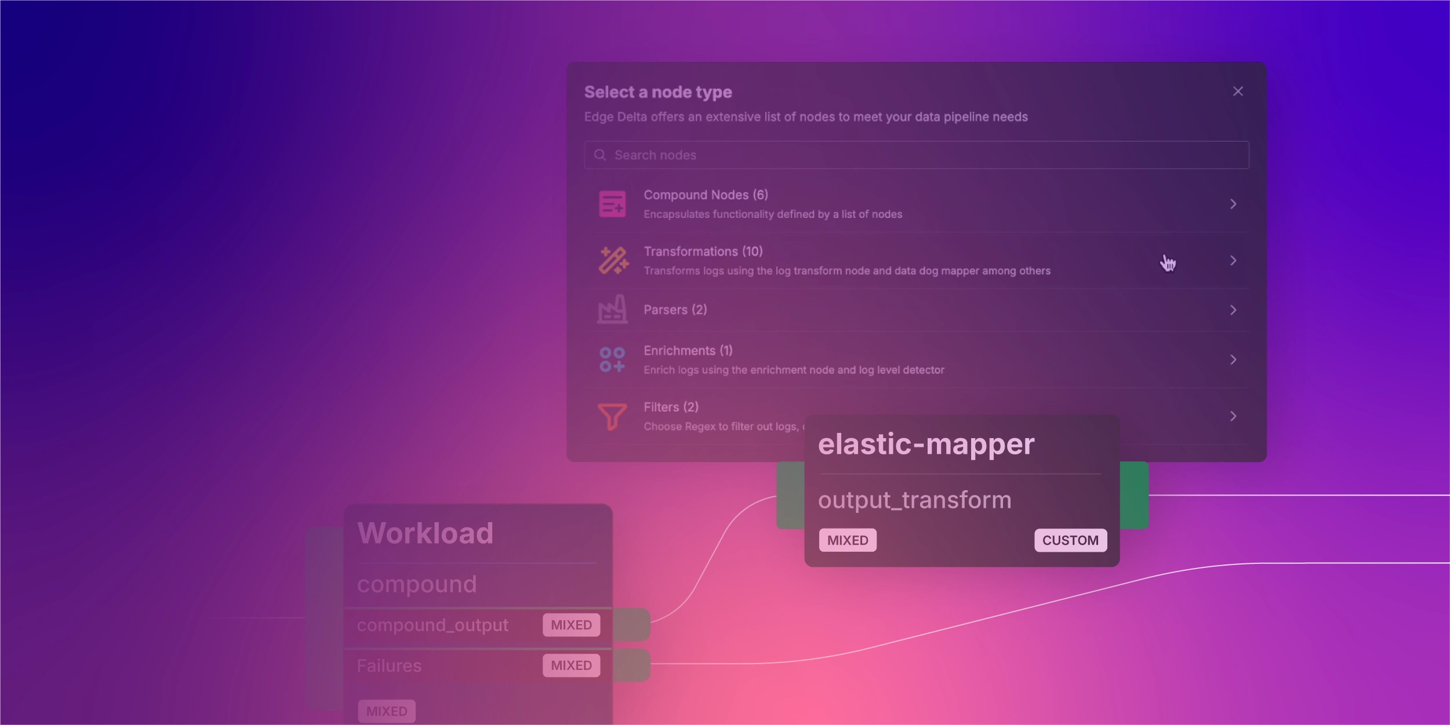Click the Parsers factory icon
Screen dimensions: 1450x725
click(x=612, y=309)
